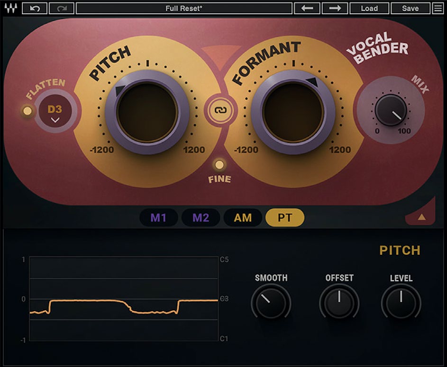447x367 pixels.
Task: Click the C1 graph label
Action: pos(224,339)
